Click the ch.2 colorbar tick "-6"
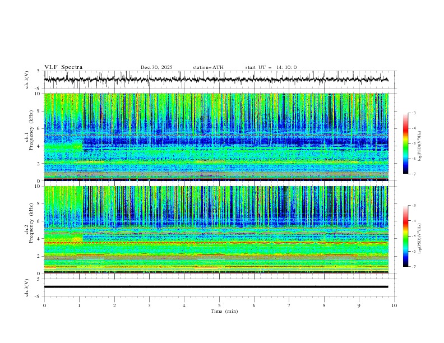Image resolution: width=444 pixels, height=343 pixels. coord(414,251)
